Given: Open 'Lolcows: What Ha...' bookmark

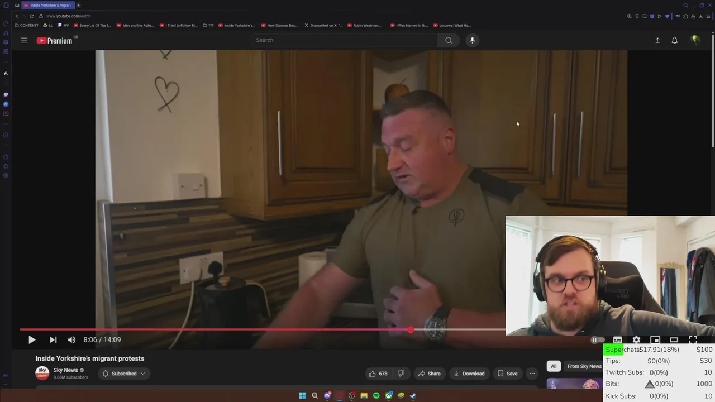Looking at the screenshot, I should (x=452, y=25).
